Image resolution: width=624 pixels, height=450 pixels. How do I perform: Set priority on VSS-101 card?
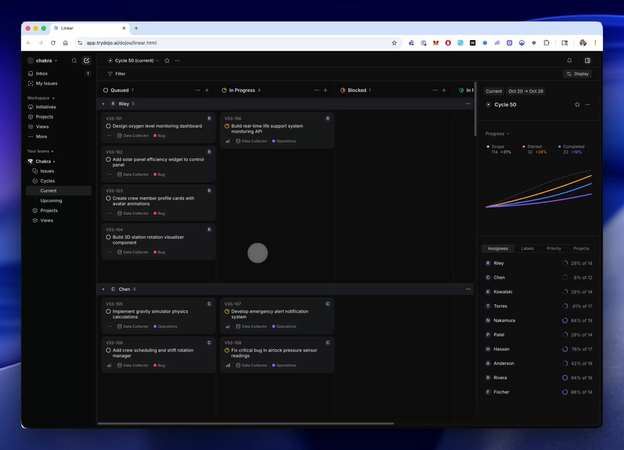tap(109, 136)
